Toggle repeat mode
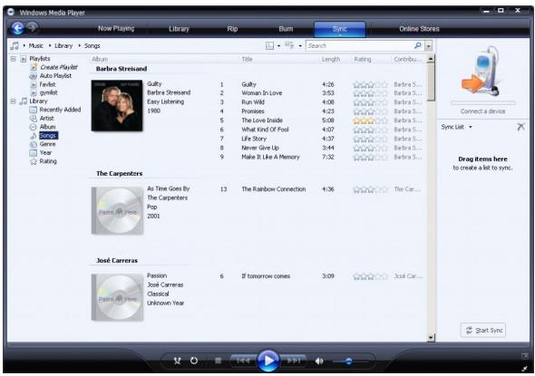 click(x=194, y=361)
